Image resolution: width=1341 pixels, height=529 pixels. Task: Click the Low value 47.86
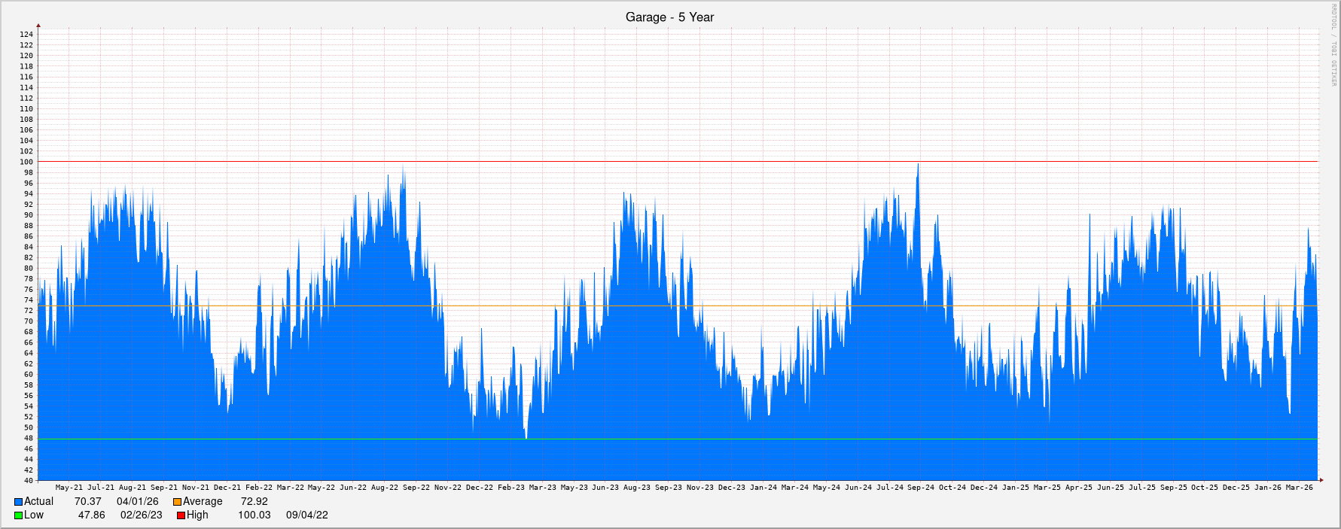click(x=91, y=515)
